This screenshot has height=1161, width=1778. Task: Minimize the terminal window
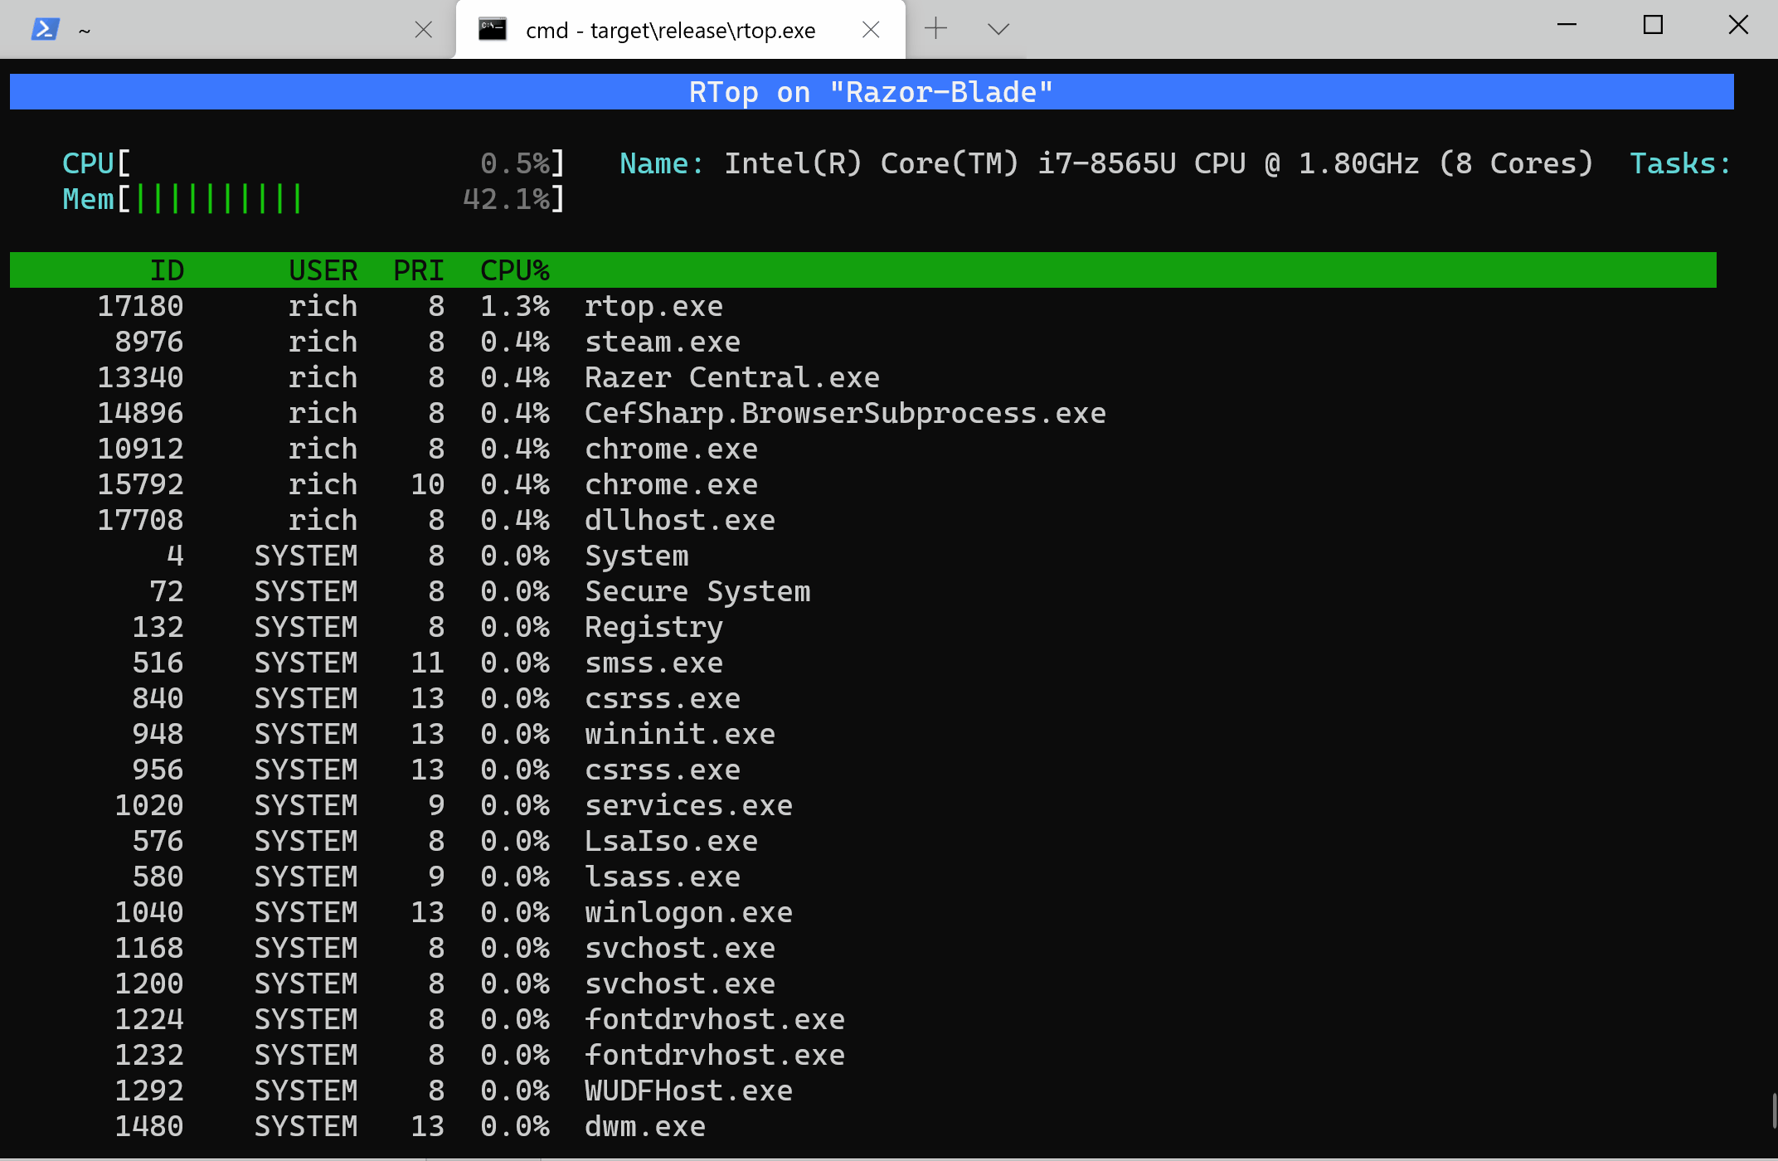coord(1567,26)
